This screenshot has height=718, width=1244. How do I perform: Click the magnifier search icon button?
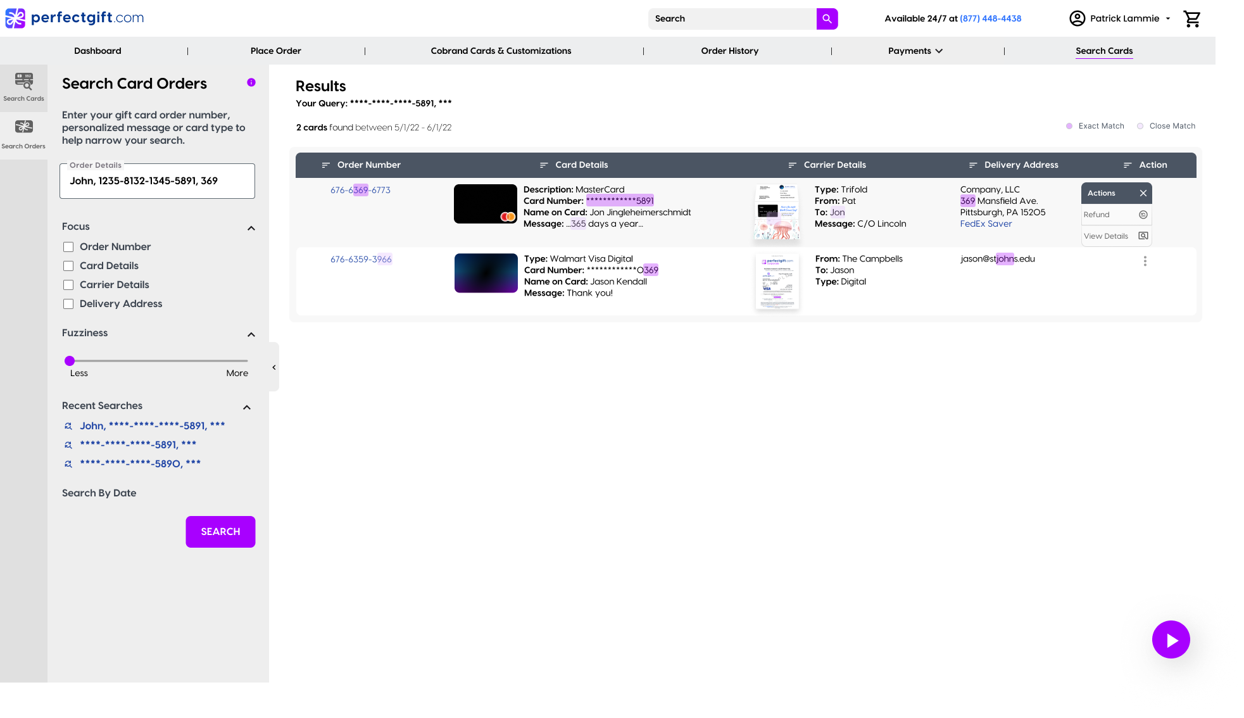pyautogui.click(x=827, y=19)
